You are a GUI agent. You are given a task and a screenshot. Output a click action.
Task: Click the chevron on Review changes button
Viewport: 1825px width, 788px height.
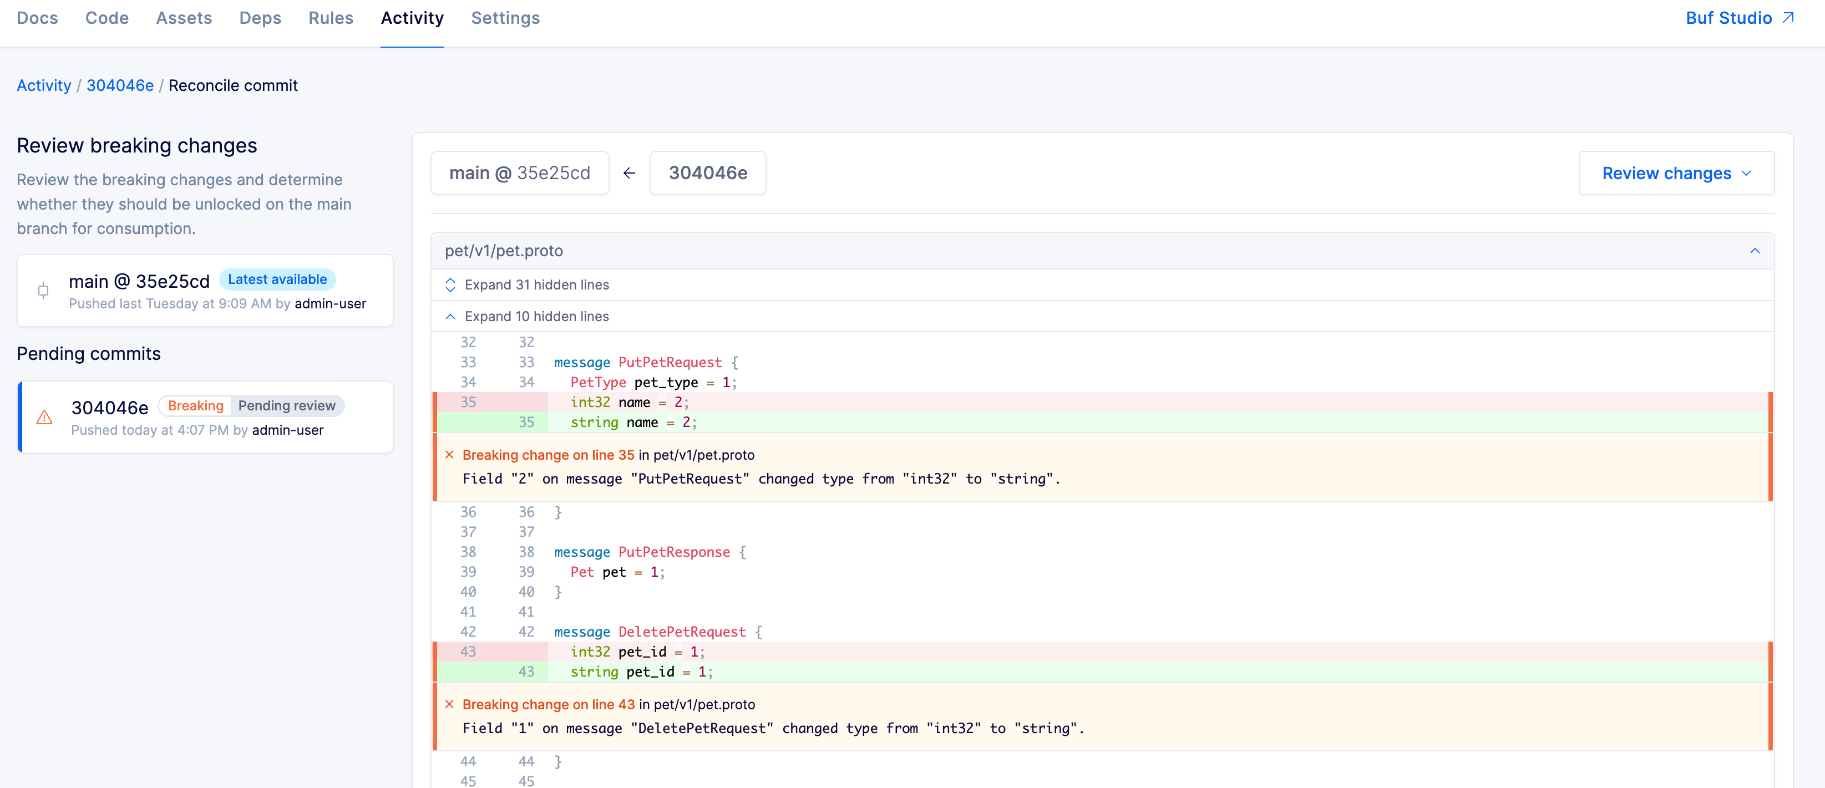click(x=1746, y=174)
